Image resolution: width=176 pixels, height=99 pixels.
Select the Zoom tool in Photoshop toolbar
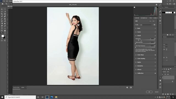coord(2,33)
